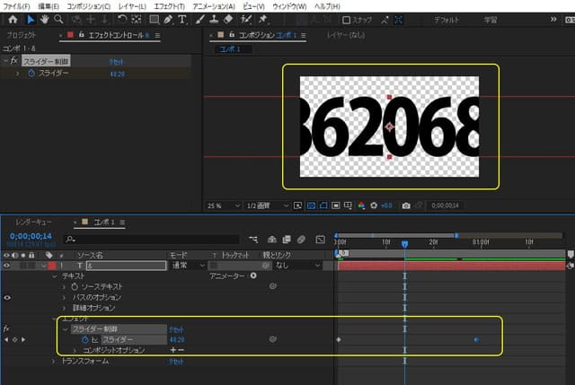Open the エフェクト(T) menu

pos(170,6)
